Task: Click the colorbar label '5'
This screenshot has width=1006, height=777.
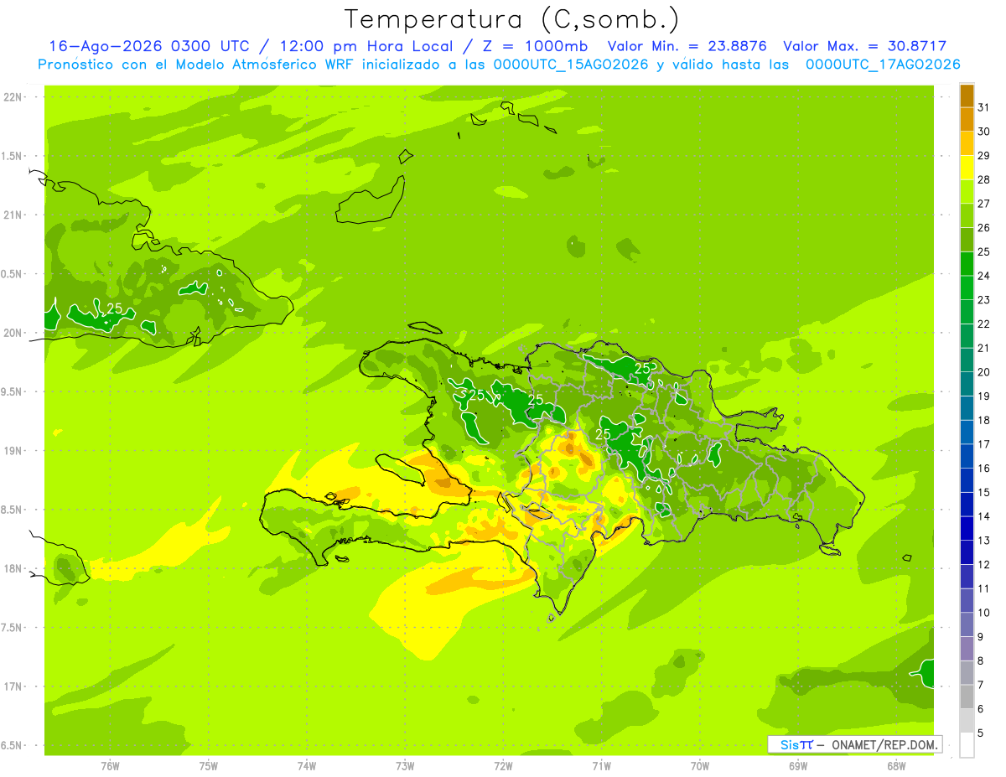Action: 981,733
